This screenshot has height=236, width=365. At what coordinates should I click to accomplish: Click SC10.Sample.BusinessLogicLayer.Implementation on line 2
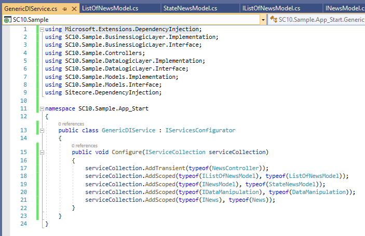[140, 37]
